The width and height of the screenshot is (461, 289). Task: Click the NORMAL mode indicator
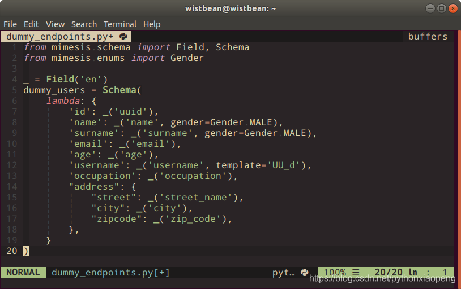pyautogui.click(x=23, y=272)
